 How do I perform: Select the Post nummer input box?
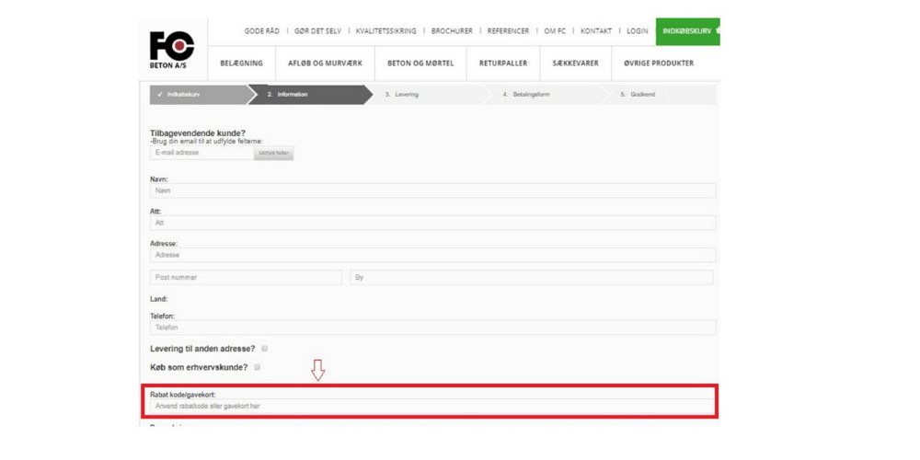[246, 277]
